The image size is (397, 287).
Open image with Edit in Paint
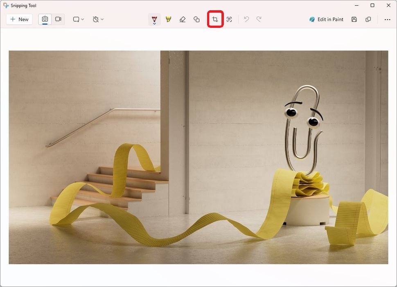[326, 19]
